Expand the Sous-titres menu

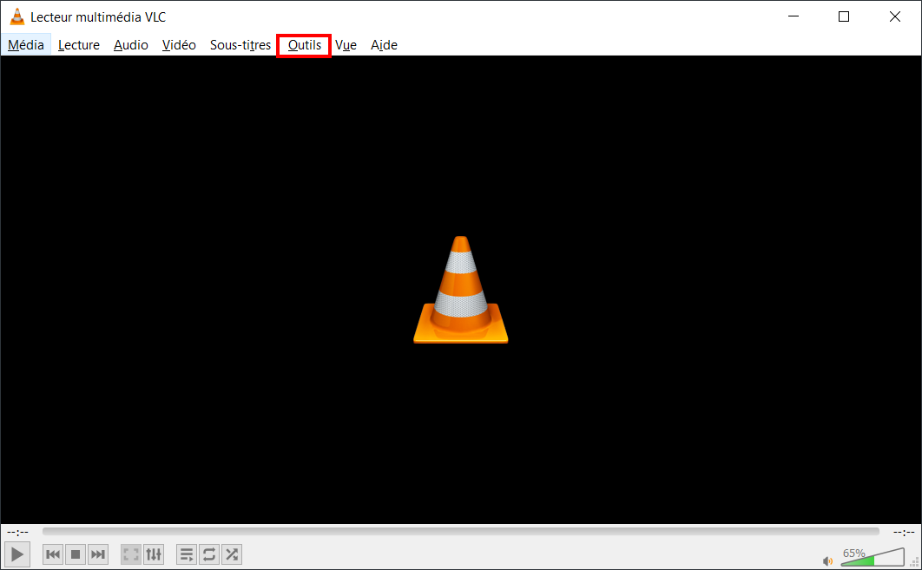tap(240, 44)
